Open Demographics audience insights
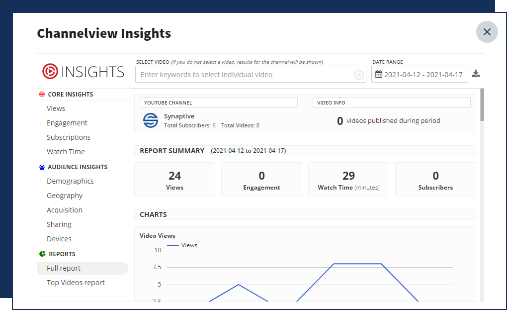Image resolution: width=507 pixels, height=310 pixels. [70, 181]
